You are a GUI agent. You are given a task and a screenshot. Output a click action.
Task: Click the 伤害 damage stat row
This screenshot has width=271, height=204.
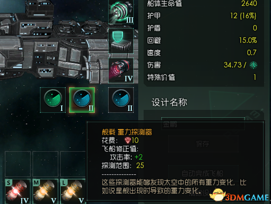click(202, 65)
